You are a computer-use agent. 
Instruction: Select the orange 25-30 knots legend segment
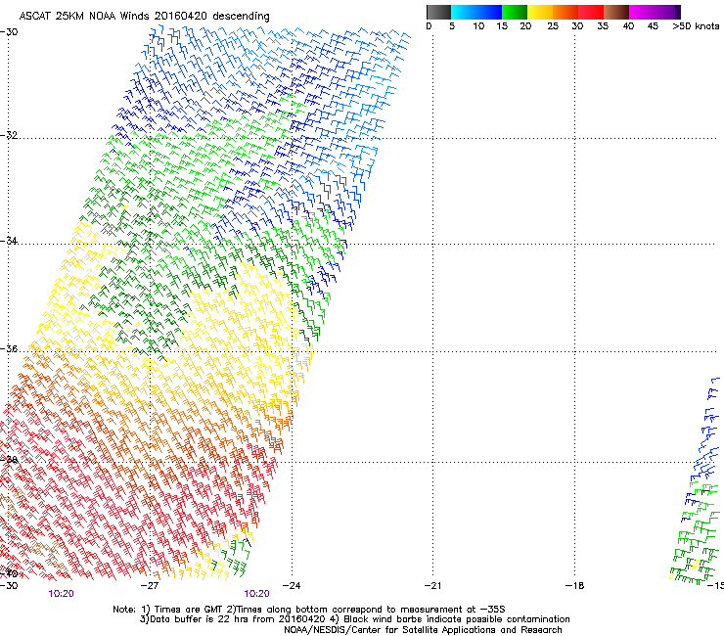pyautogui.click(x=566, y=12)
